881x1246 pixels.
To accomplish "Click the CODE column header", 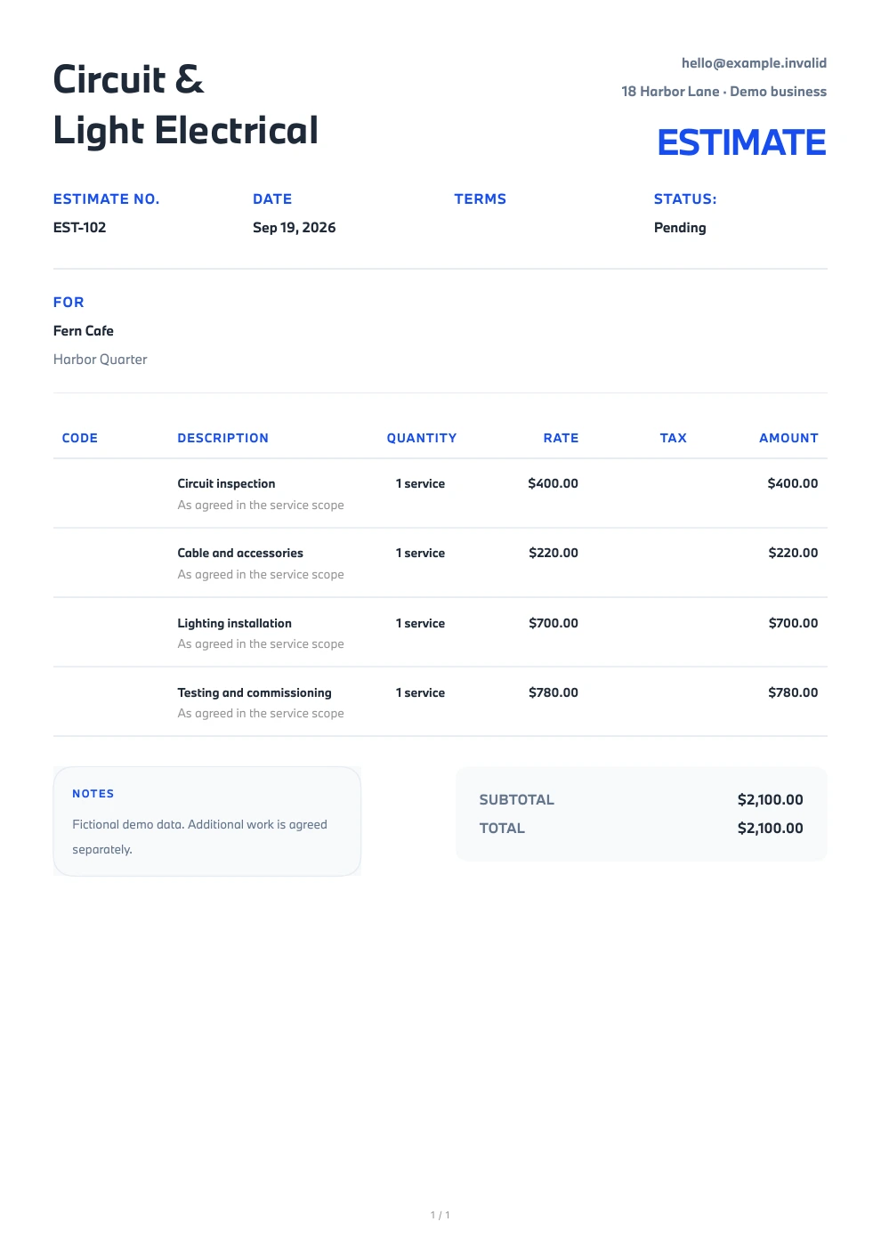I will 80,438.
